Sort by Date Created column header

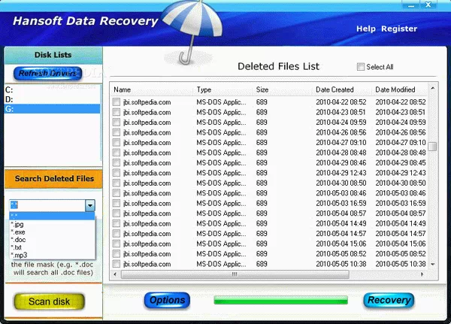[342, 89]
